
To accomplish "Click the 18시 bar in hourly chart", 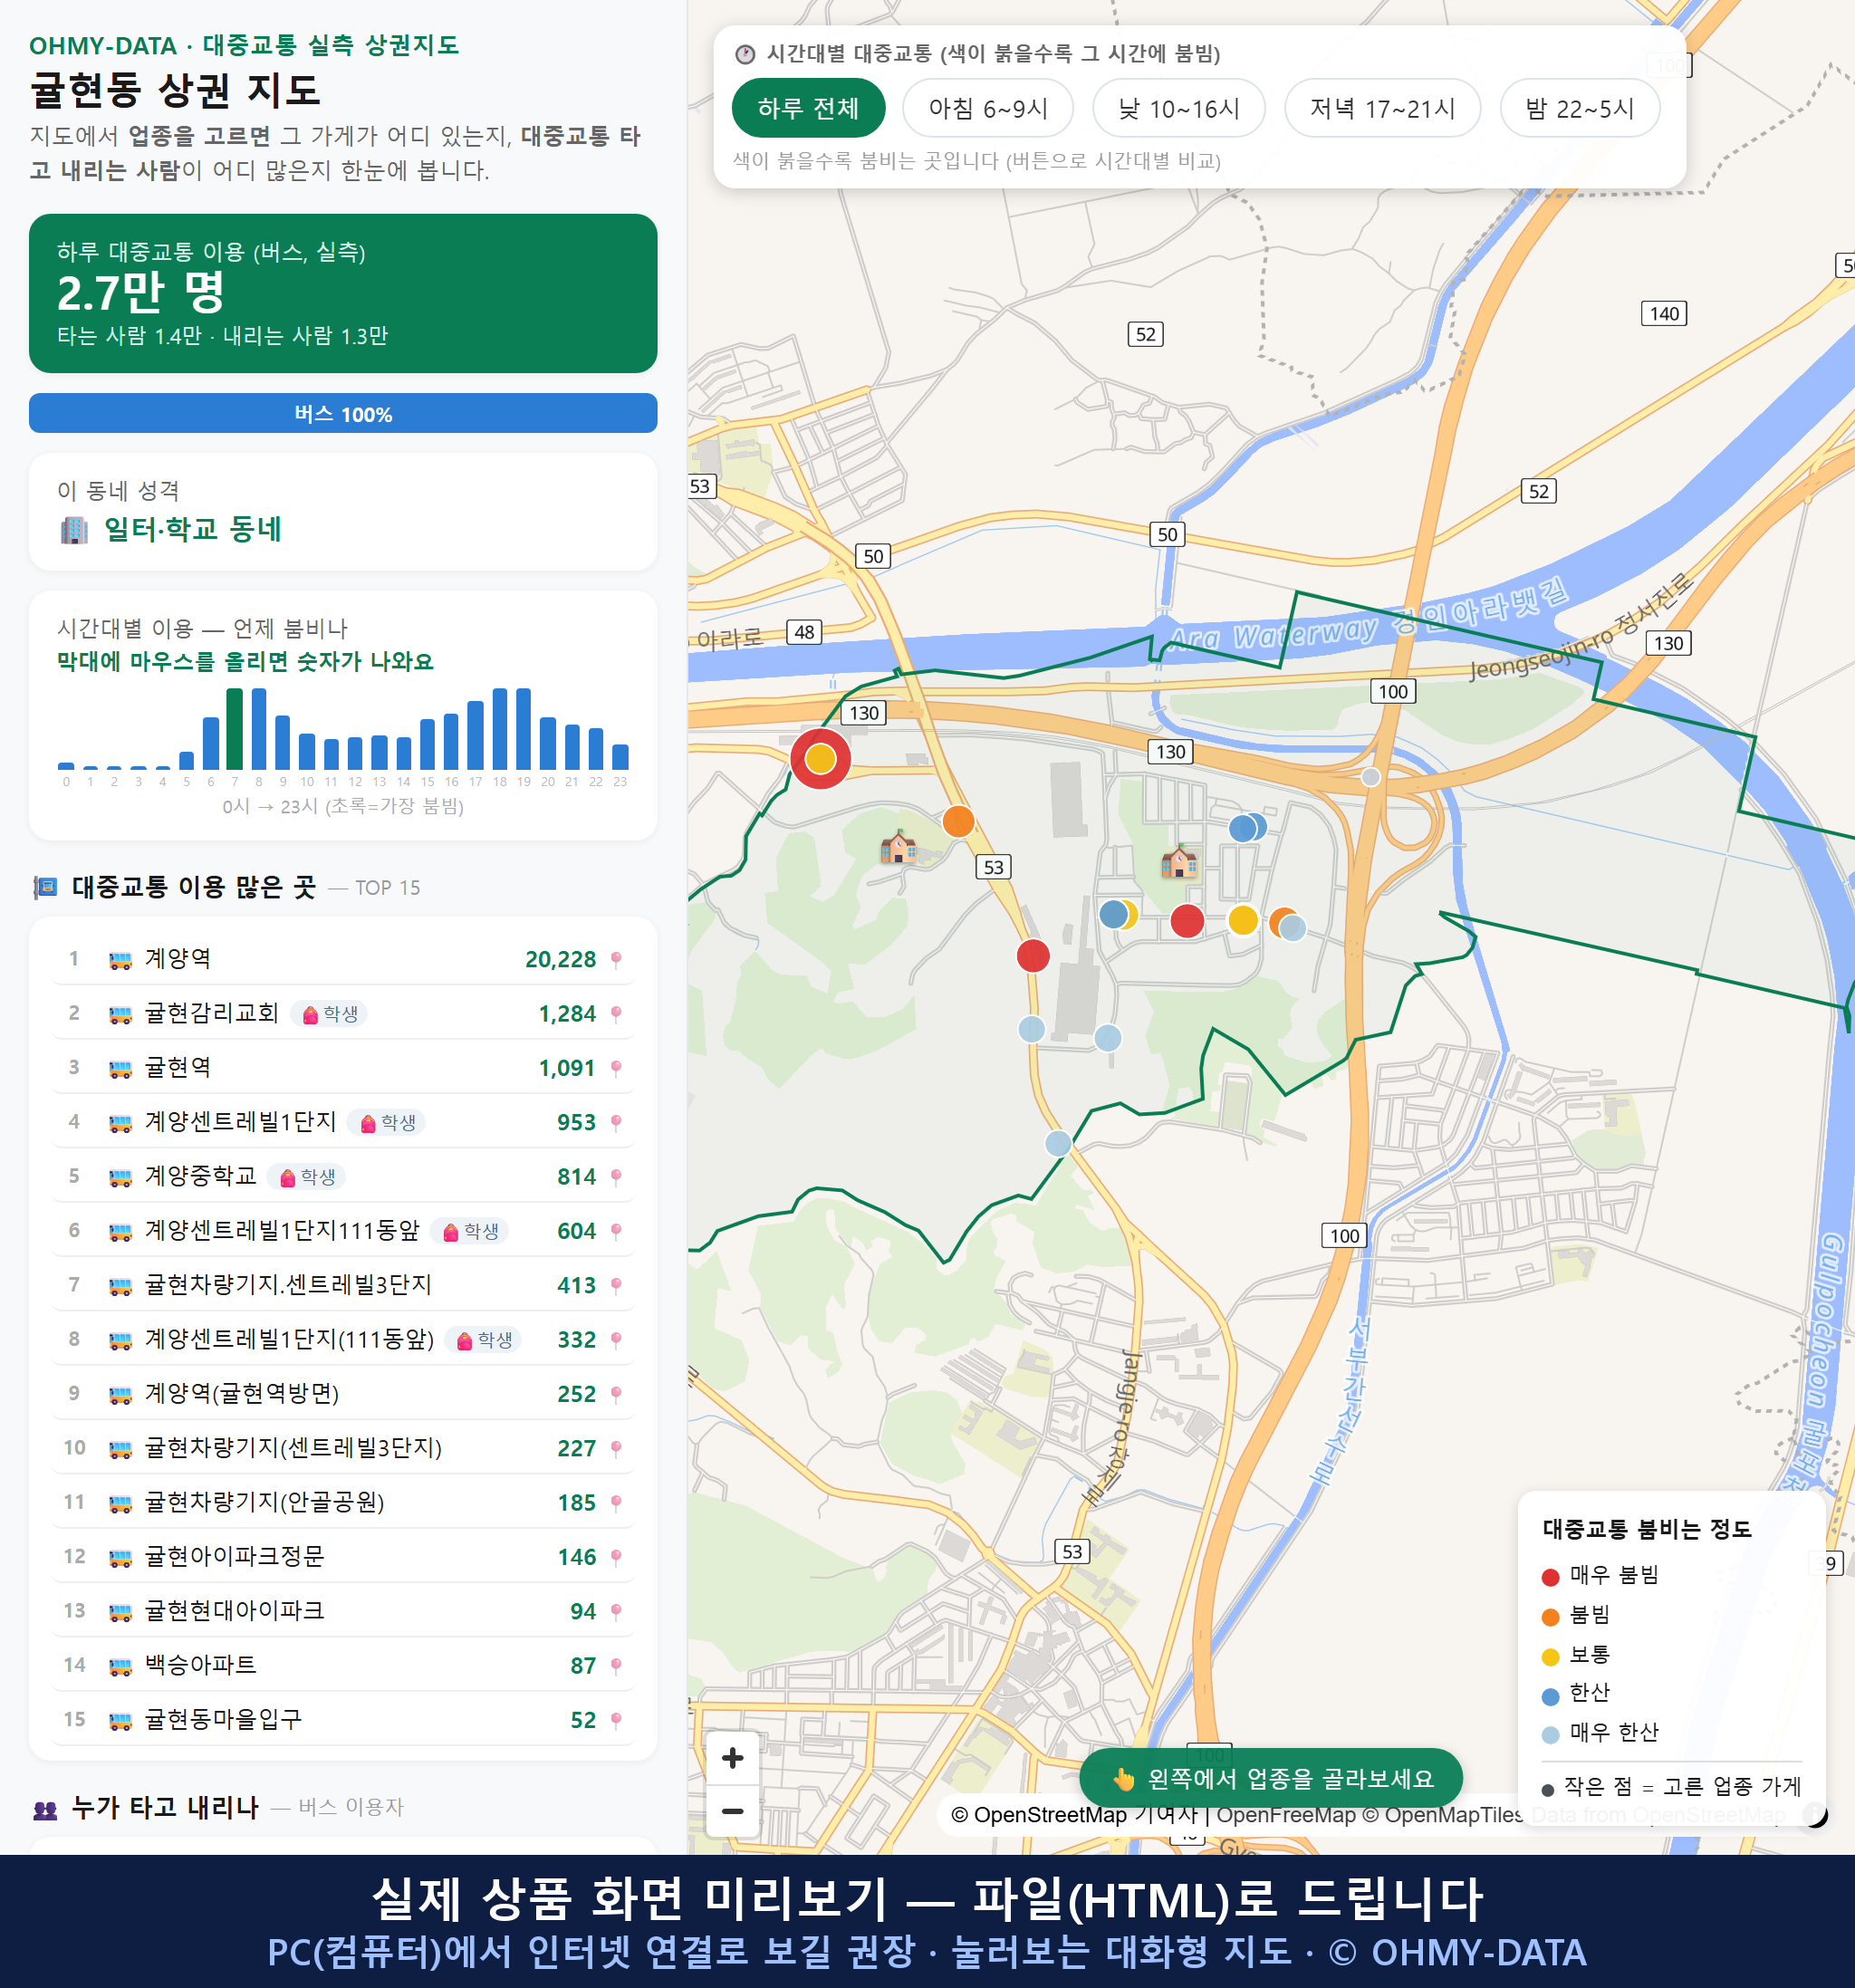I will pyautogui.click(x=499, y=729).
